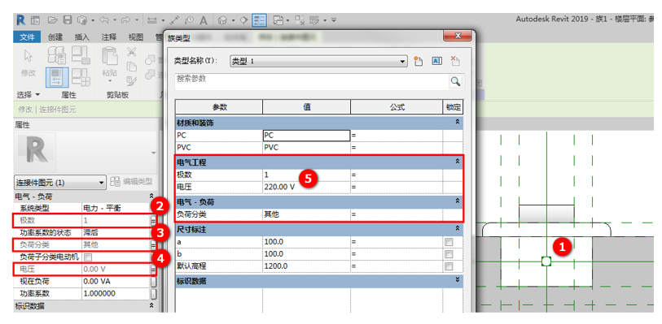Open the 文件 menu tab
The image size is (662, 324).
pos(27,37)
